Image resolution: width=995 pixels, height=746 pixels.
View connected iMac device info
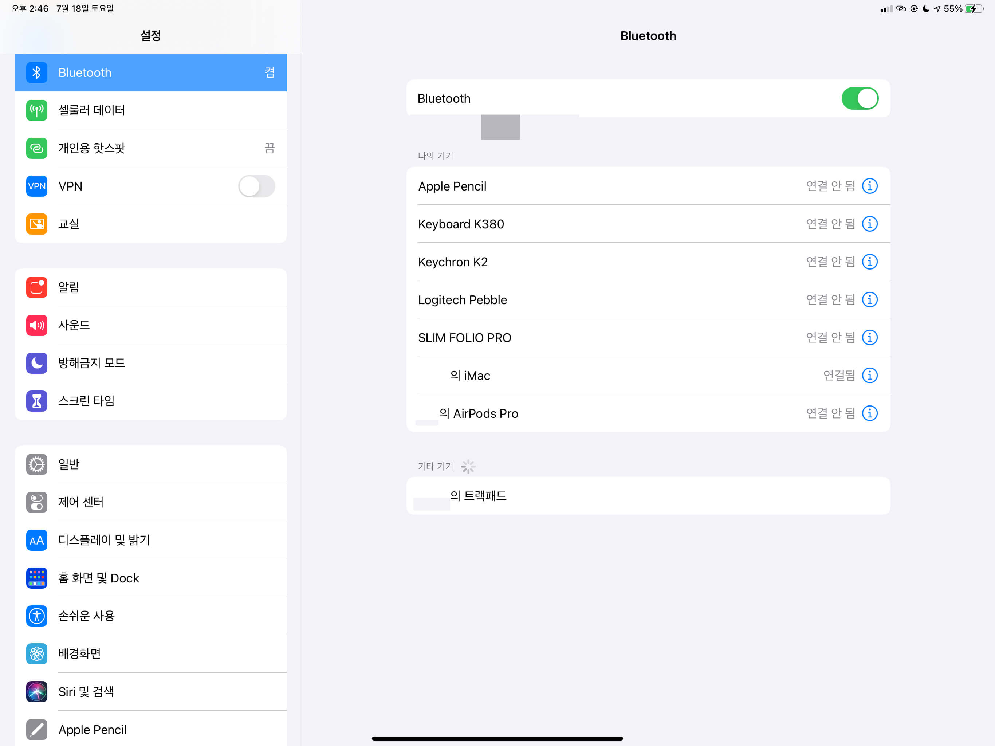(x=869, y=375)
